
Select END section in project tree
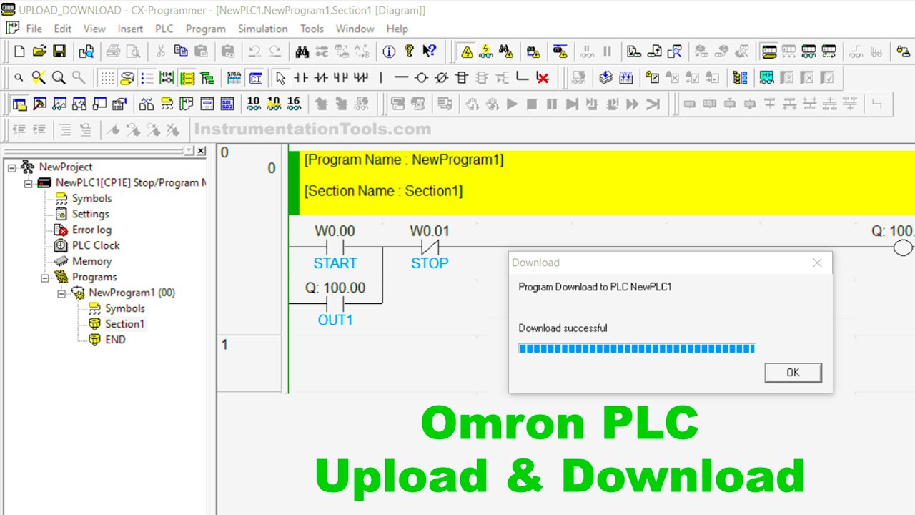pyautogui.click(x=115, y=340)
